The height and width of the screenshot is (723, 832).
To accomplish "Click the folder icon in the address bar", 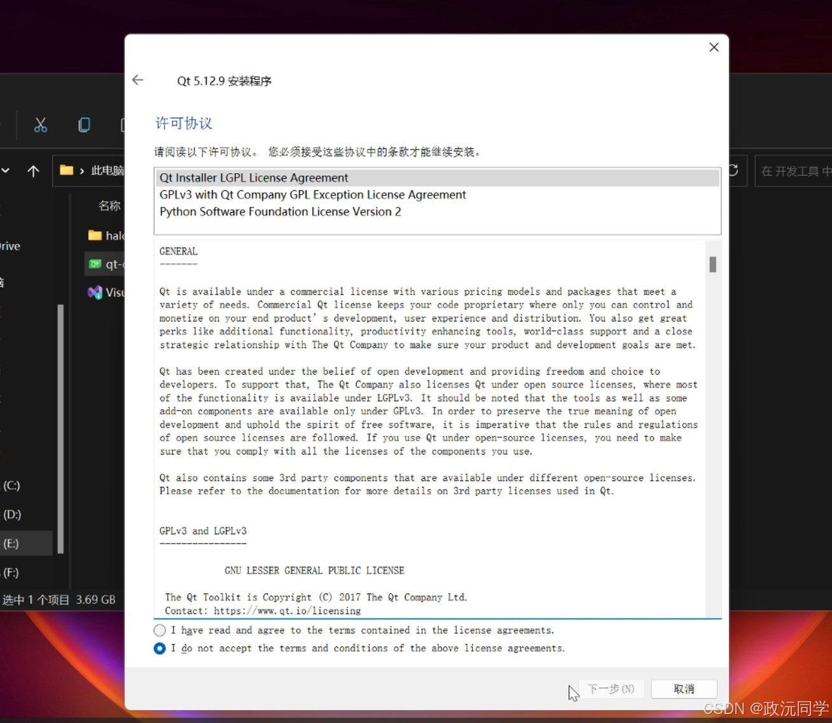I will click(67, 170).
